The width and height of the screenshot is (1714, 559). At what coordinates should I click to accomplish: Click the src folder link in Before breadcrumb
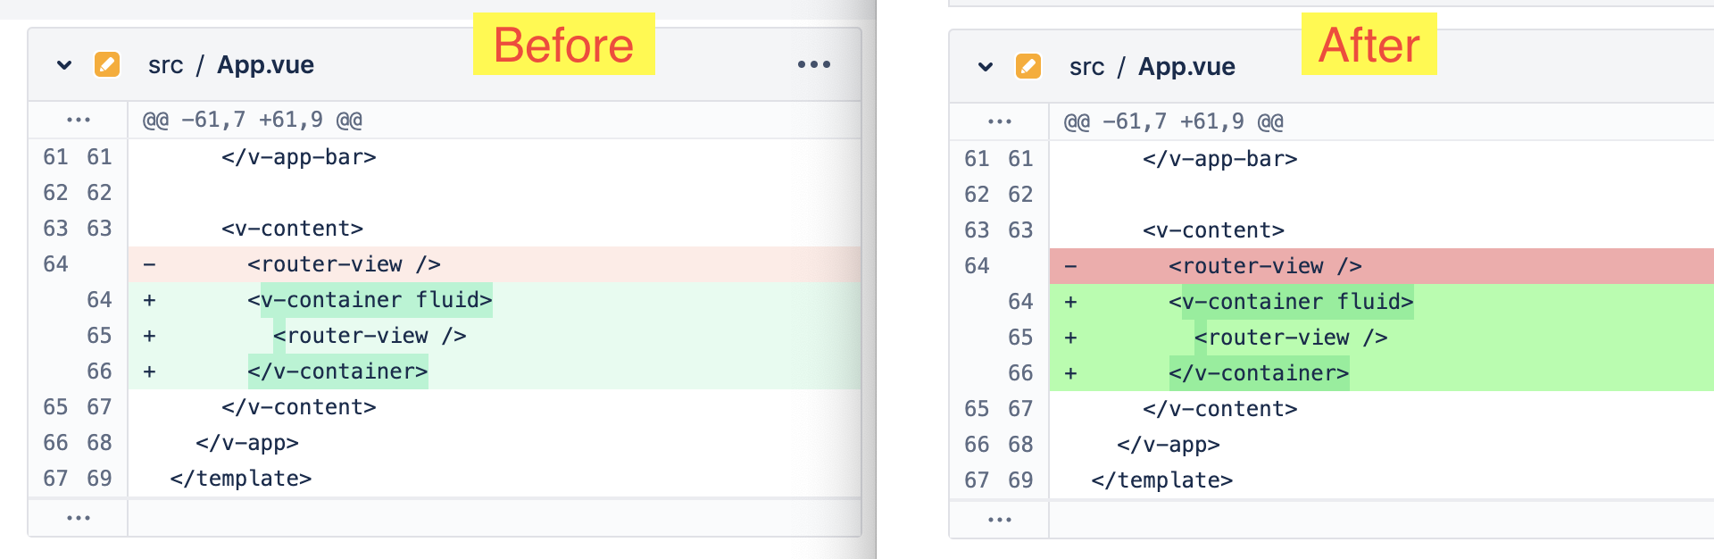pyautogui.click(x=166, y=64)
